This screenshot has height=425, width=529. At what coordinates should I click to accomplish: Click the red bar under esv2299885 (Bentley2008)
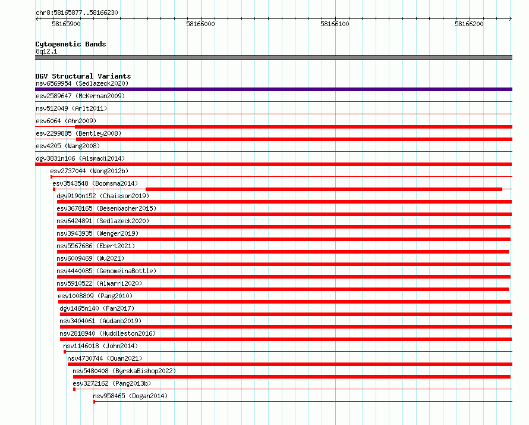point(294,139)
